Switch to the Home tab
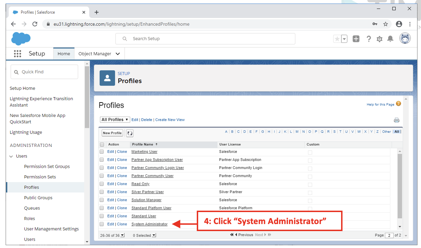 click(64, 54)
